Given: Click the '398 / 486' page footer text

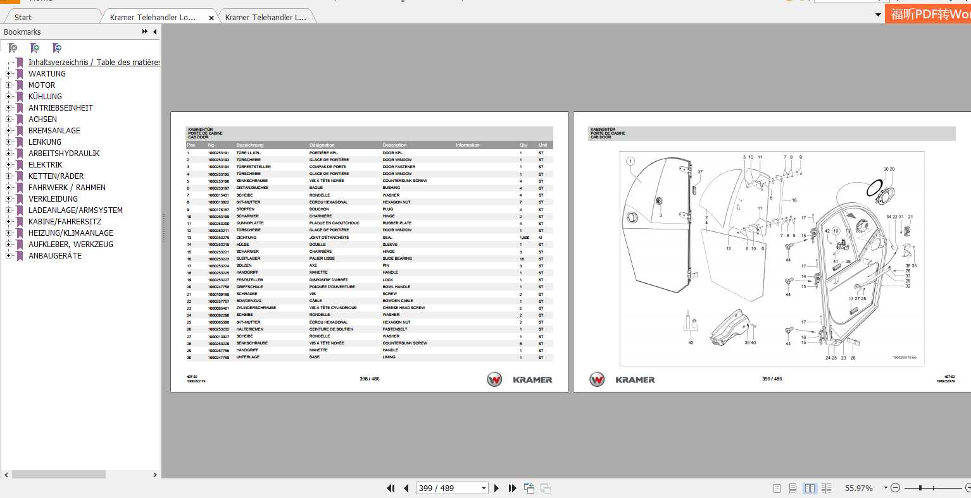Looking at the screenshot, I should 370,379.
